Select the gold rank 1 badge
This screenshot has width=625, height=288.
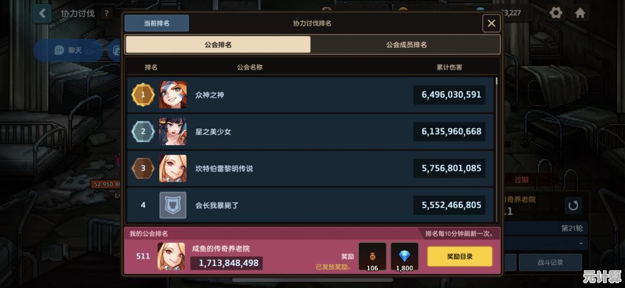(x=143, y=95)
